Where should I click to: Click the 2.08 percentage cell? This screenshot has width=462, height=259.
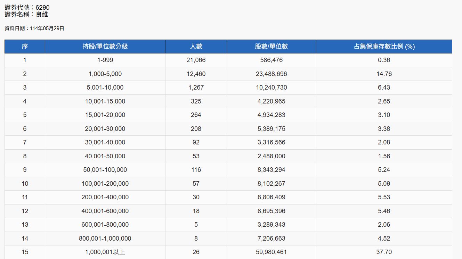[x=384, y=142]
